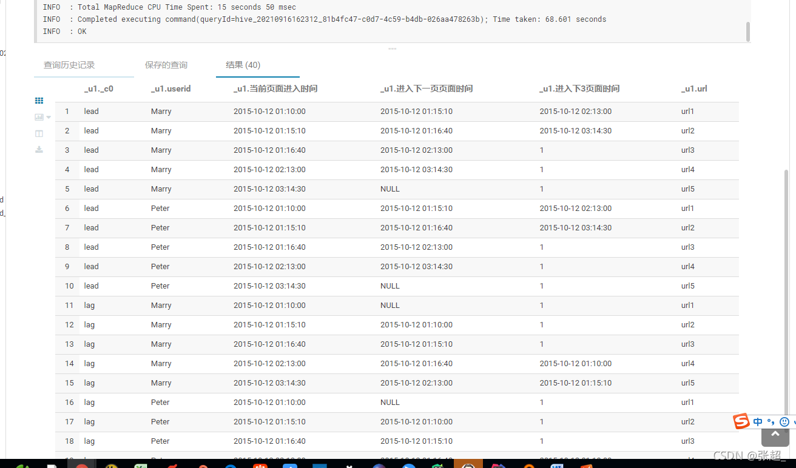Select 'Marry' in row 12
The image size is (796, 468).
coord(161,325)
